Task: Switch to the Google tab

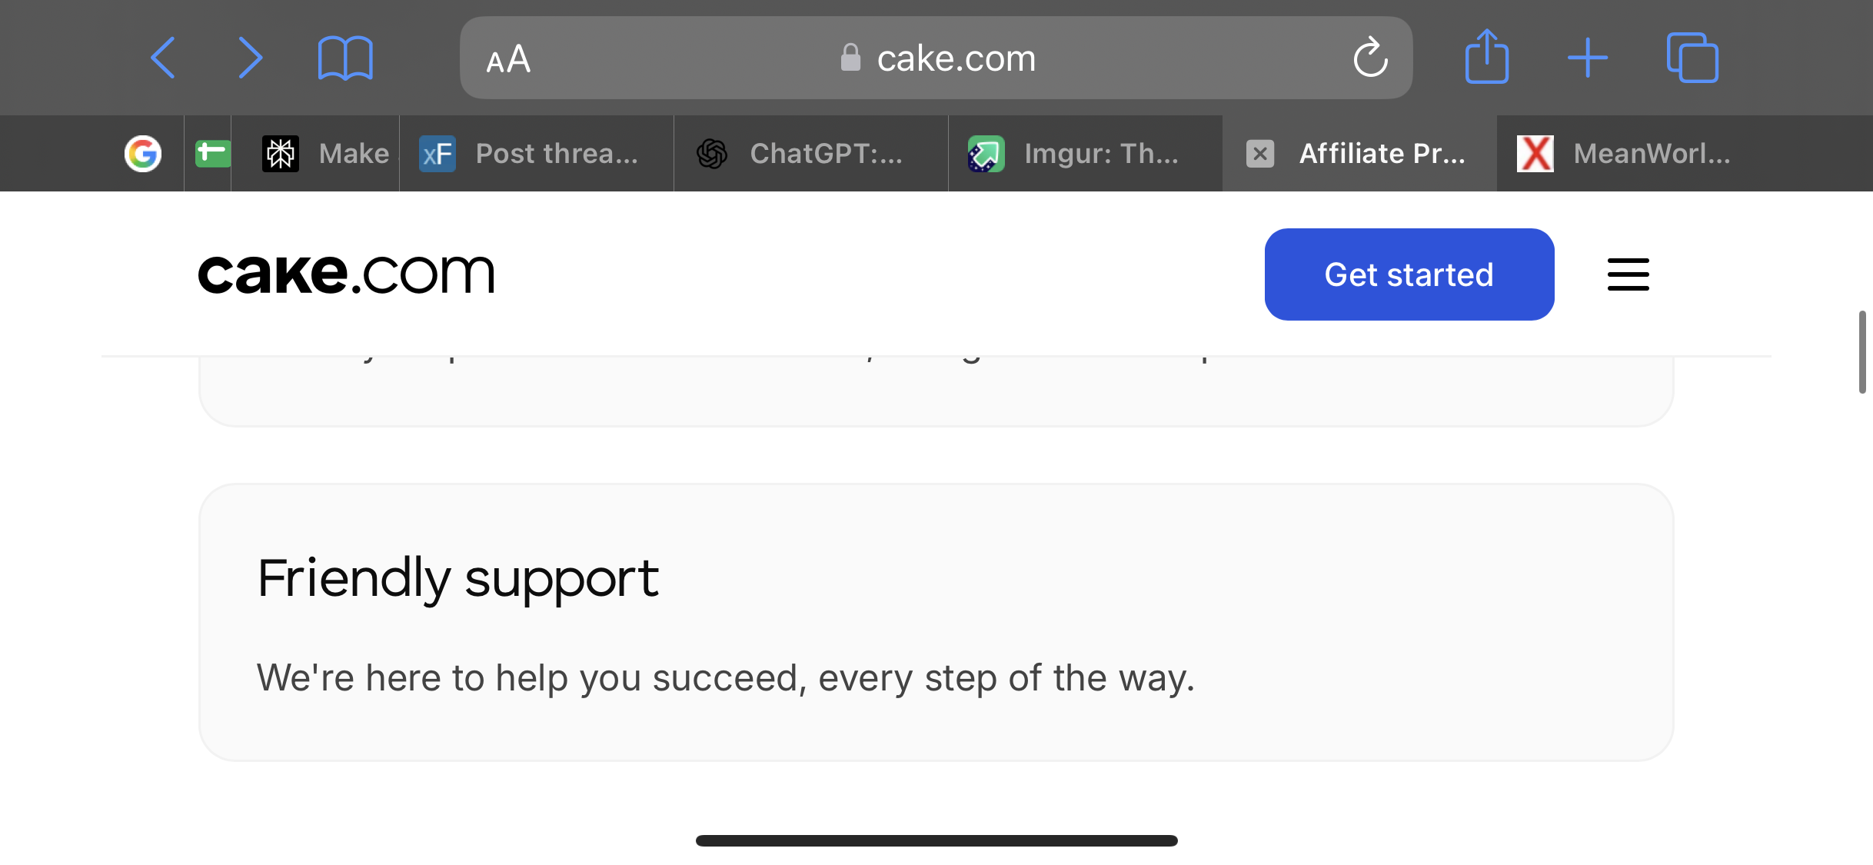Action: click(143, 154)
